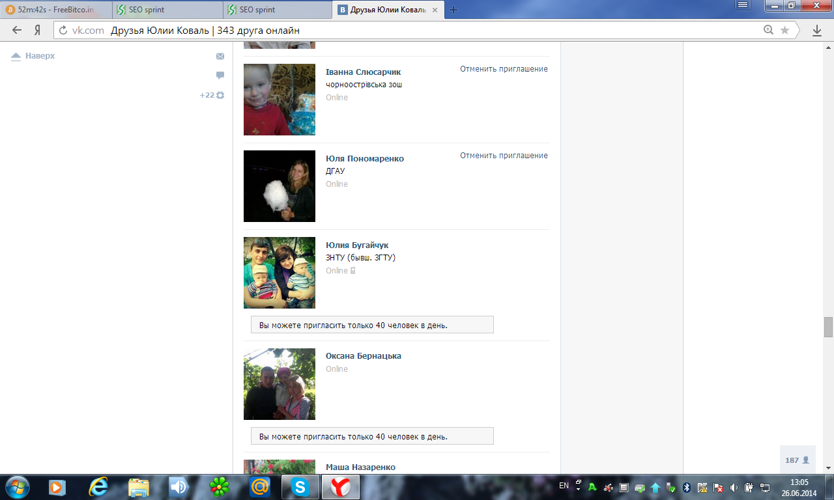Click the ЗНТУ (бывш. ЗГТУ) text
The image size is (834, 500).
361,258
